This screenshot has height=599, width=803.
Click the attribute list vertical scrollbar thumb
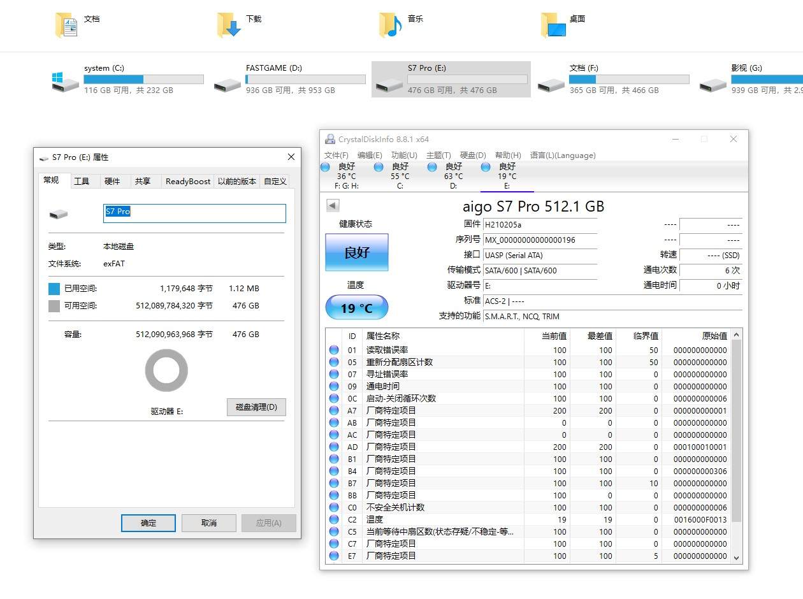coord(737,431)
